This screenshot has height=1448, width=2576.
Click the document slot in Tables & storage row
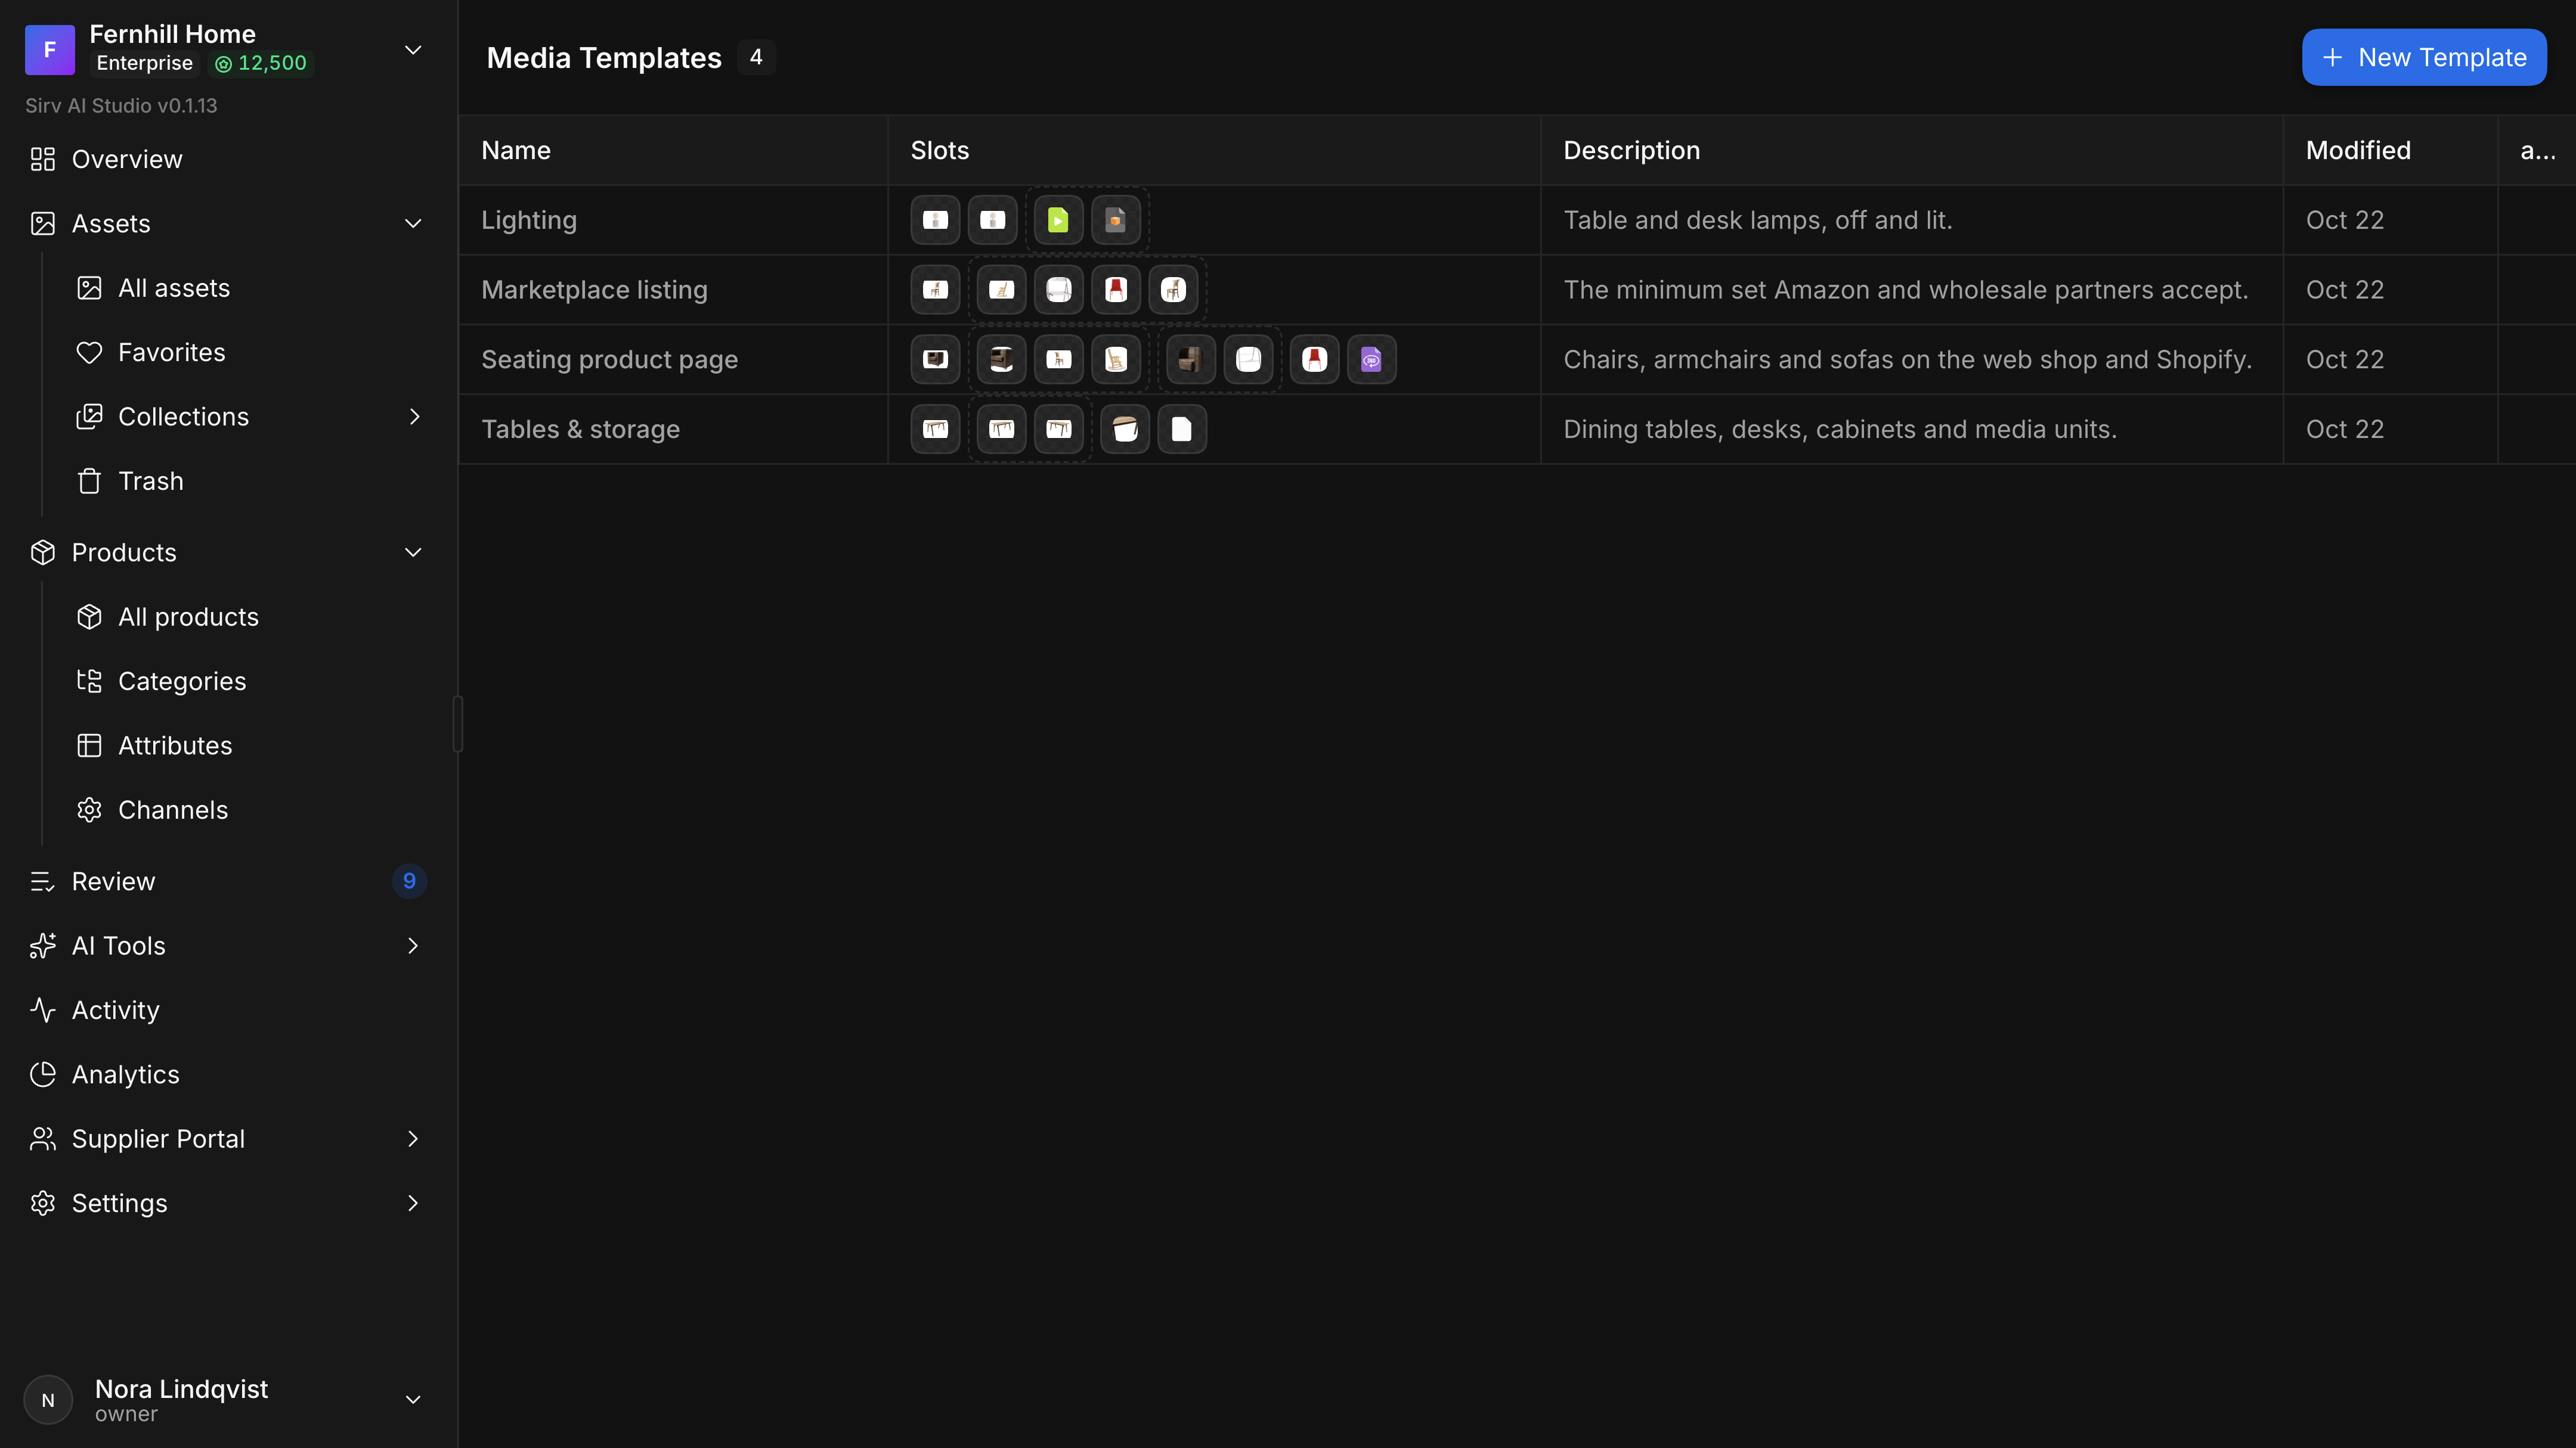[1182, 430]
